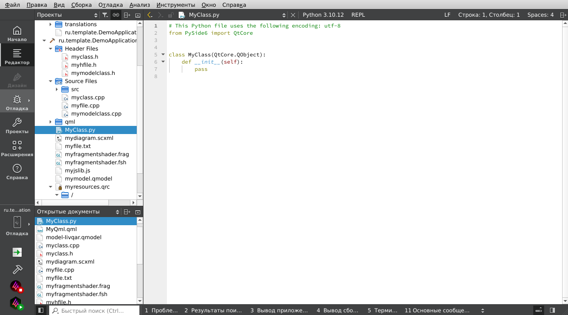The height and width of the screenshot is (315, 568).
Task: Toggle the right sidebar visibility button
Action: point(552,310)
